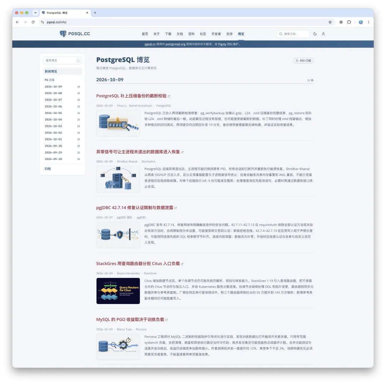Select sidebar date 2026-10-05
The width and height of the screenshot is (386, 384).
(62, 113)
